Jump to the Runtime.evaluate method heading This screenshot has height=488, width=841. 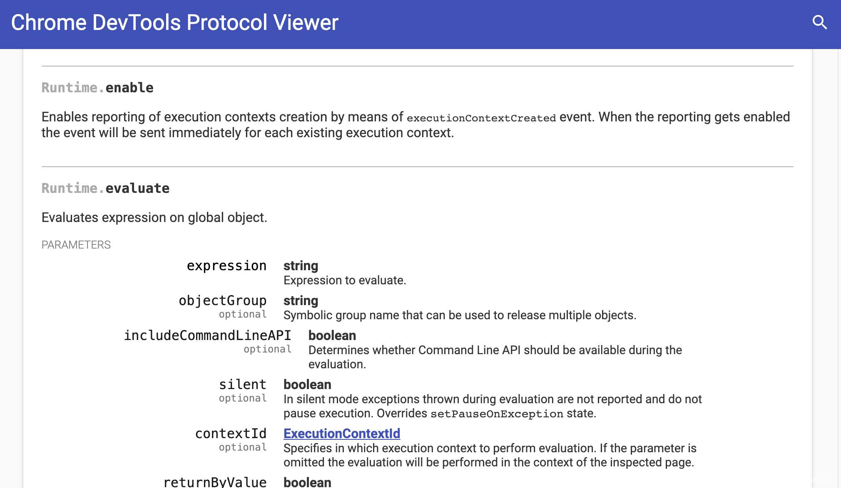(105, 188)
